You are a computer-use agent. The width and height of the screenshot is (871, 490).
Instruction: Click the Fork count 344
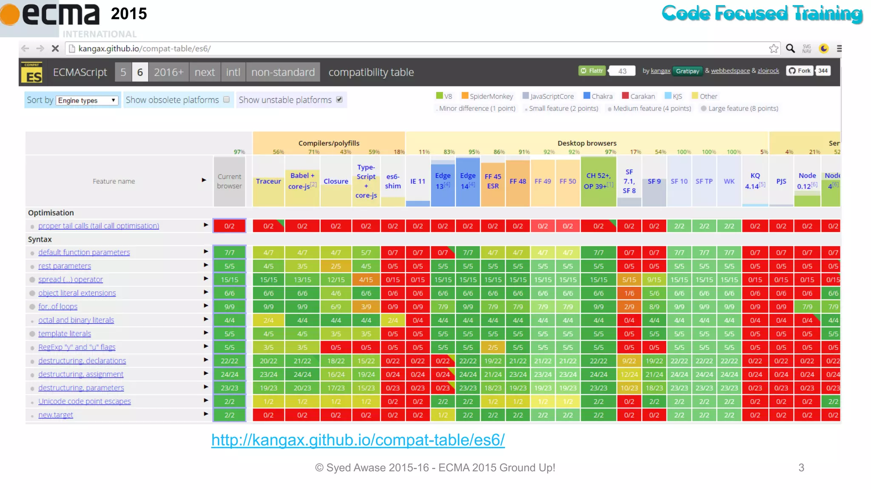pyautogui.click(x=823, y=71)
